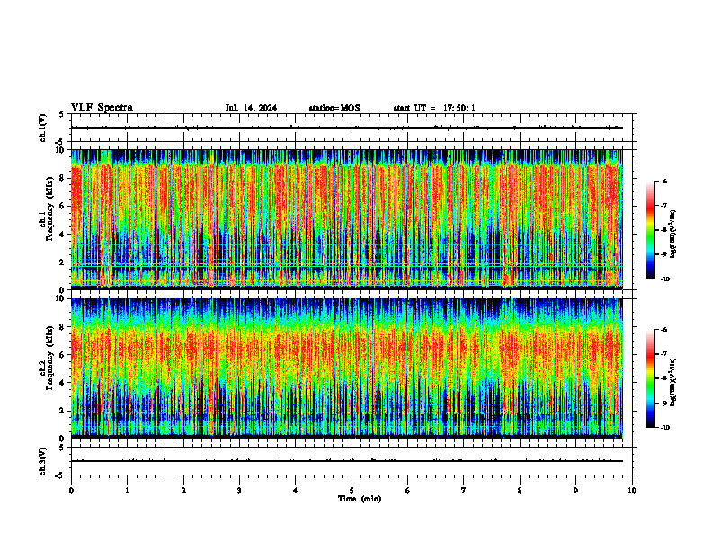This screenshot has width=712, height=550.
Task: Click the ch.2 spectrogram color scale bar
Action: point(651,378)
